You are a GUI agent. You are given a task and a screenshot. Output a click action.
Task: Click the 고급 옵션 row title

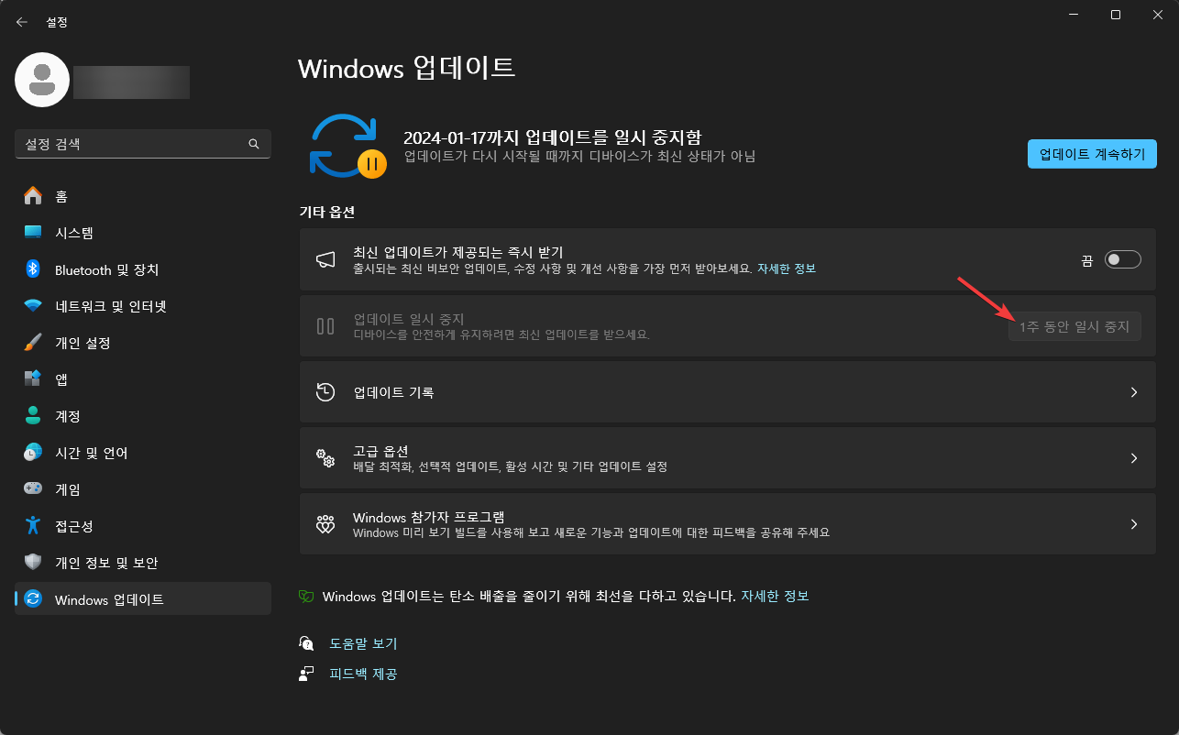[380, 451]
